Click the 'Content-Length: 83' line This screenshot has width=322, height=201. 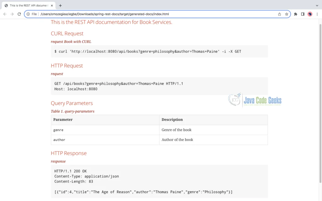74,182
